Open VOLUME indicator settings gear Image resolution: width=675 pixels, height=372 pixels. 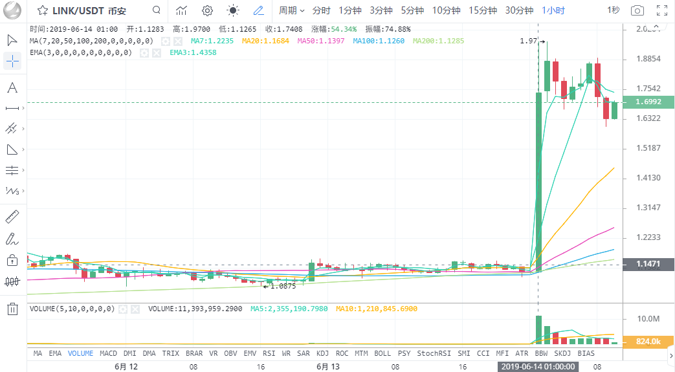pos(123,309)
